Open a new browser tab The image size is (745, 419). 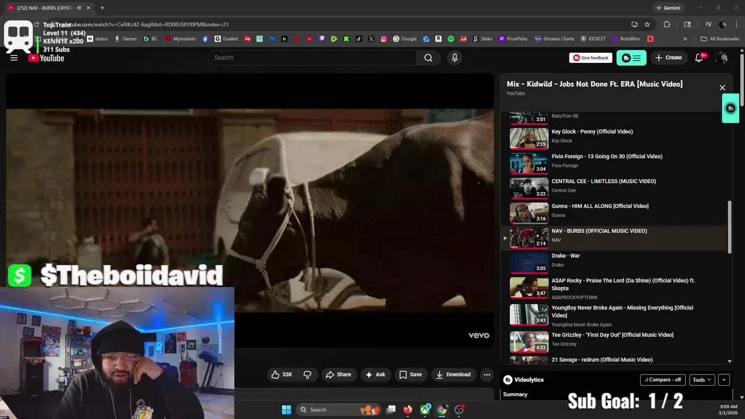102,8
